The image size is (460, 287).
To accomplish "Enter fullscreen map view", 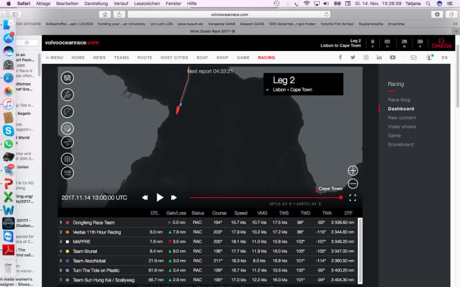I will [353, 198].
